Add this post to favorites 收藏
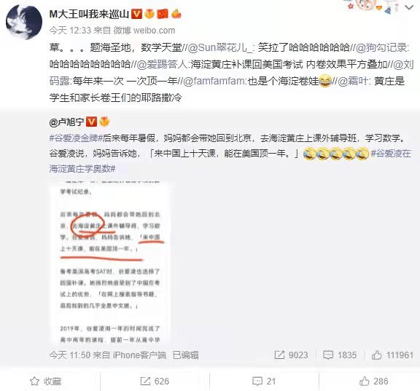 click(x=45, y=381)
